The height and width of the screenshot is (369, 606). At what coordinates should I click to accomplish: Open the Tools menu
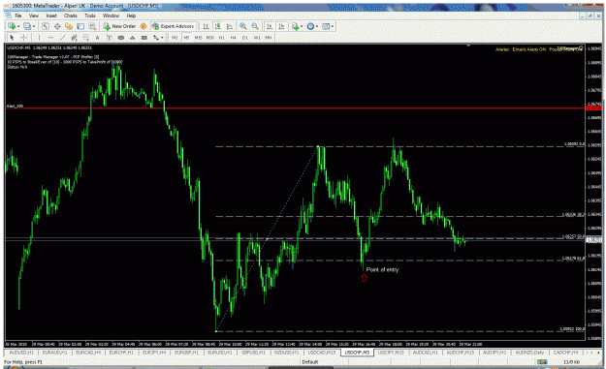(90, 15)
